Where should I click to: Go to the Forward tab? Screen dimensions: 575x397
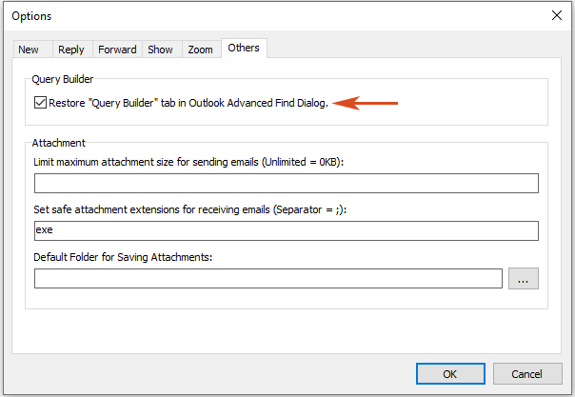coord(117,50)
